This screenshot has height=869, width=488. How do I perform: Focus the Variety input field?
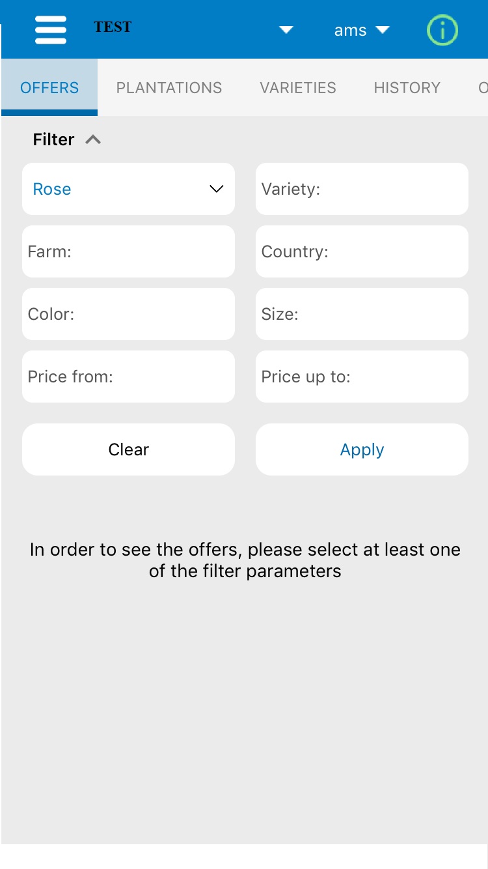362,189
